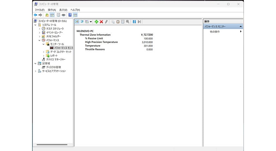Click the blue Help icon in toolbar
Image resolution: width=276 pixels, height=151 pixels.
(70, 15)
